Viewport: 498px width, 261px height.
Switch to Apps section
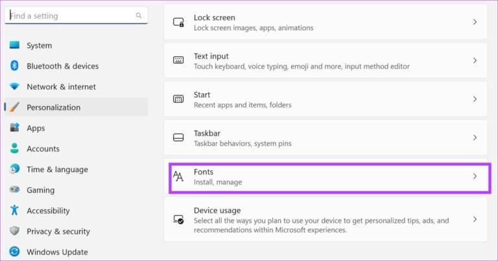[77, 128]
